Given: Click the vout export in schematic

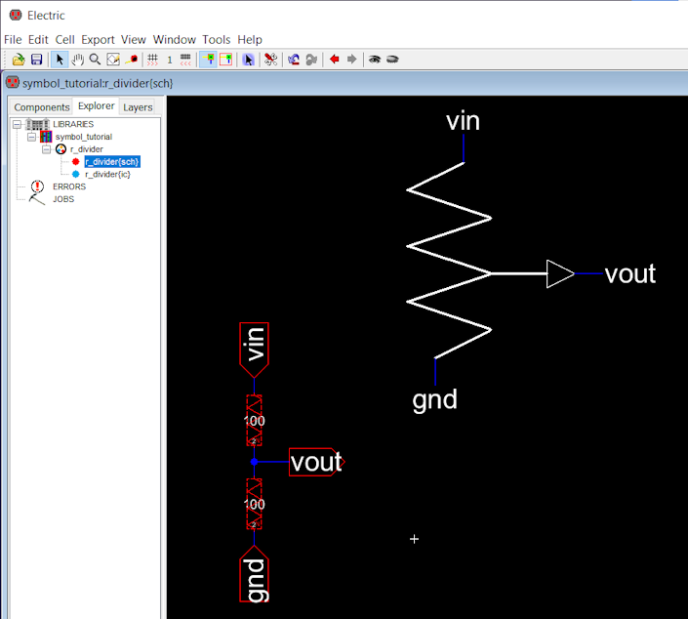Looking at the screenshot, I should pos(317,462).
